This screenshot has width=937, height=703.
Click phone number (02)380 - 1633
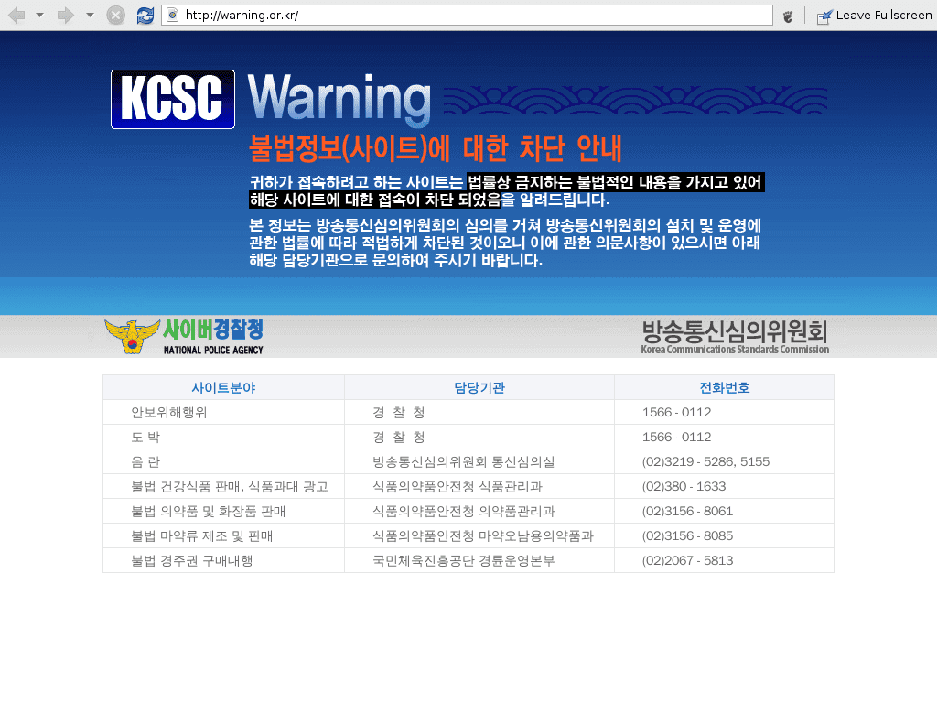[684, 487]
